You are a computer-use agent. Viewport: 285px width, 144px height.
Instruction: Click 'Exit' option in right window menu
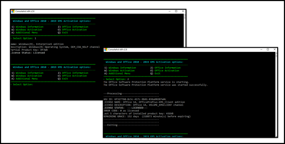[x=158, y=74]
